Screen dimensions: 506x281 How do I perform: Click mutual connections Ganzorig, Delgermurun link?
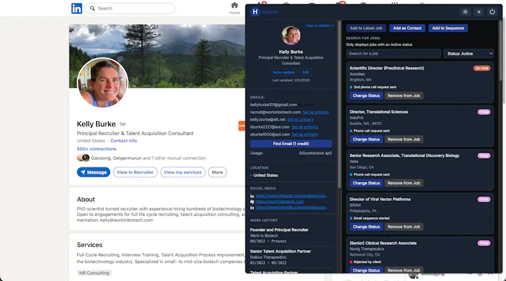pyautogui.click(x=148, y=158)
